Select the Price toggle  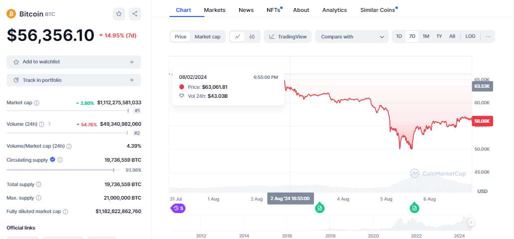[180, 36]
